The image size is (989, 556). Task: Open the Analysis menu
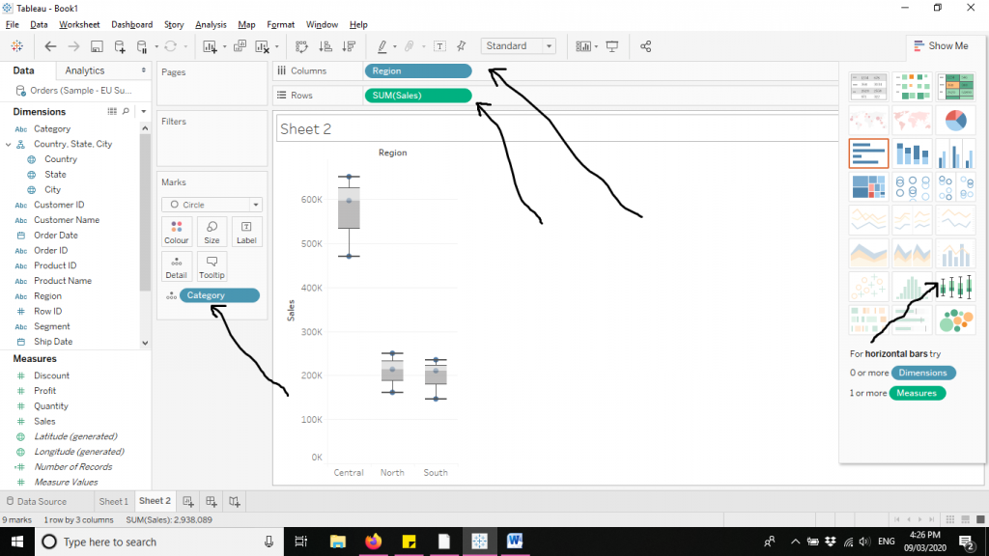211,24
